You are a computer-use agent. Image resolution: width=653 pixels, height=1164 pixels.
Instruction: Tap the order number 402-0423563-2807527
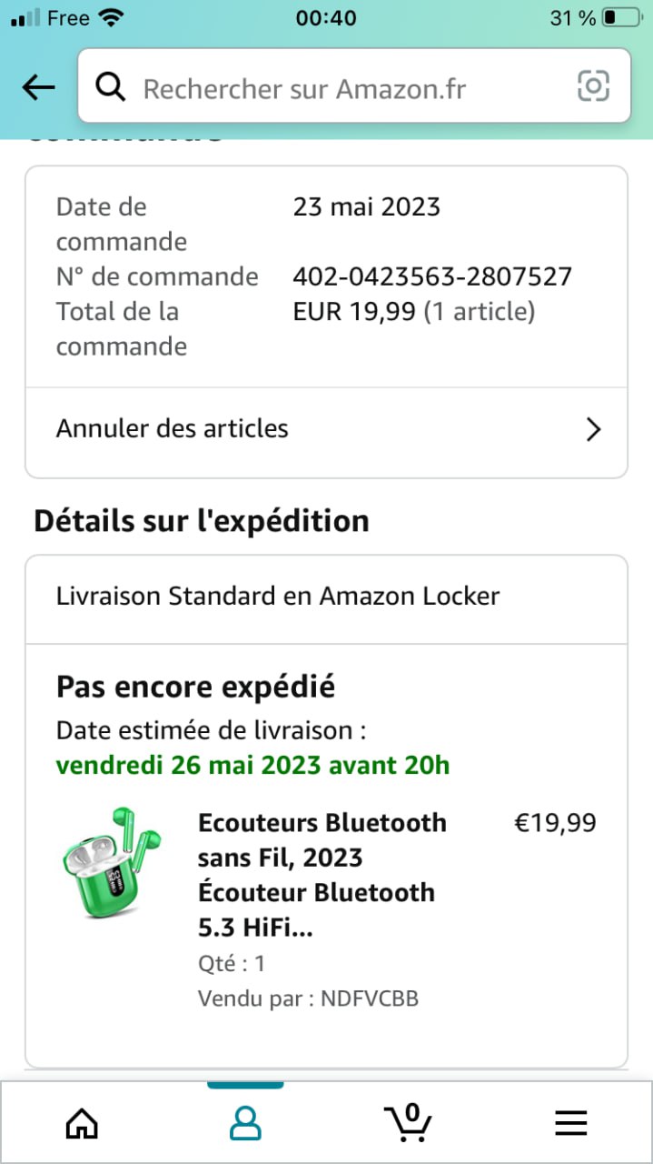[432, 276]
